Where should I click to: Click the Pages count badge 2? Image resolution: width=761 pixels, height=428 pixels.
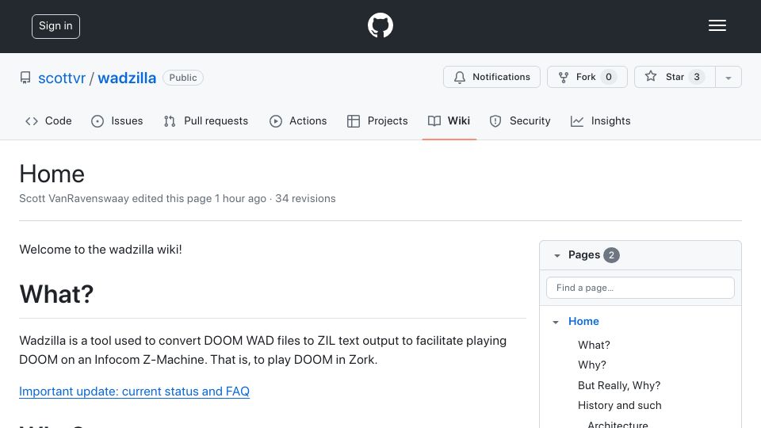pos(611,255)
